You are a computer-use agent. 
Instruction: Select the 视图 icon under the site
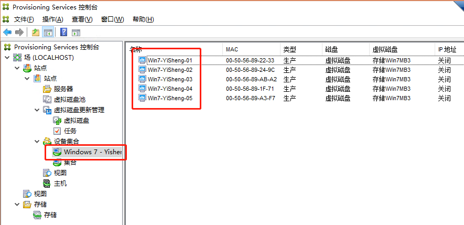tap(47, 173)
